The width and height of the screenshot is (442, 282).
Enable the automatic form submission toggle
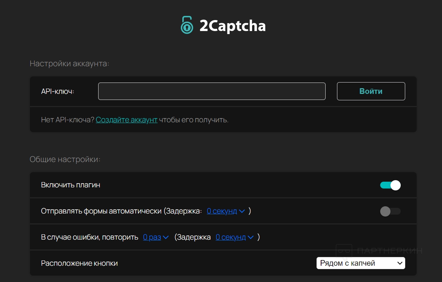click(390, 211)
